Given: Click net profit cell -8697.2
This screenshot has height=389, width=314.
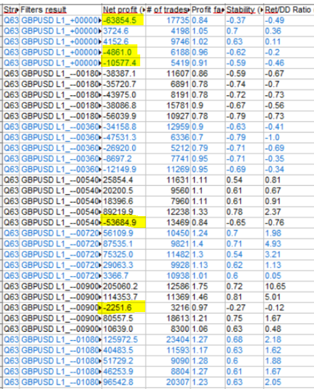Looking at the screenshot, I should click(123, 159).
